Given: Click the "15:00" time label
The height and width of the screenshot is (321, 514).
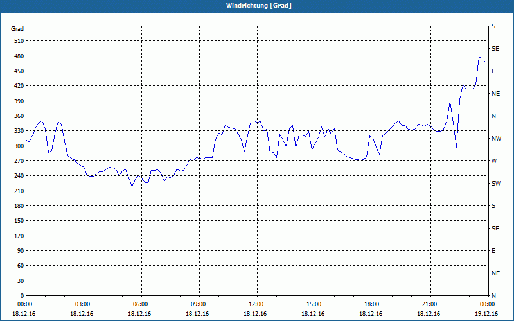Looking at the screenshot, I should tap(315, 304).
